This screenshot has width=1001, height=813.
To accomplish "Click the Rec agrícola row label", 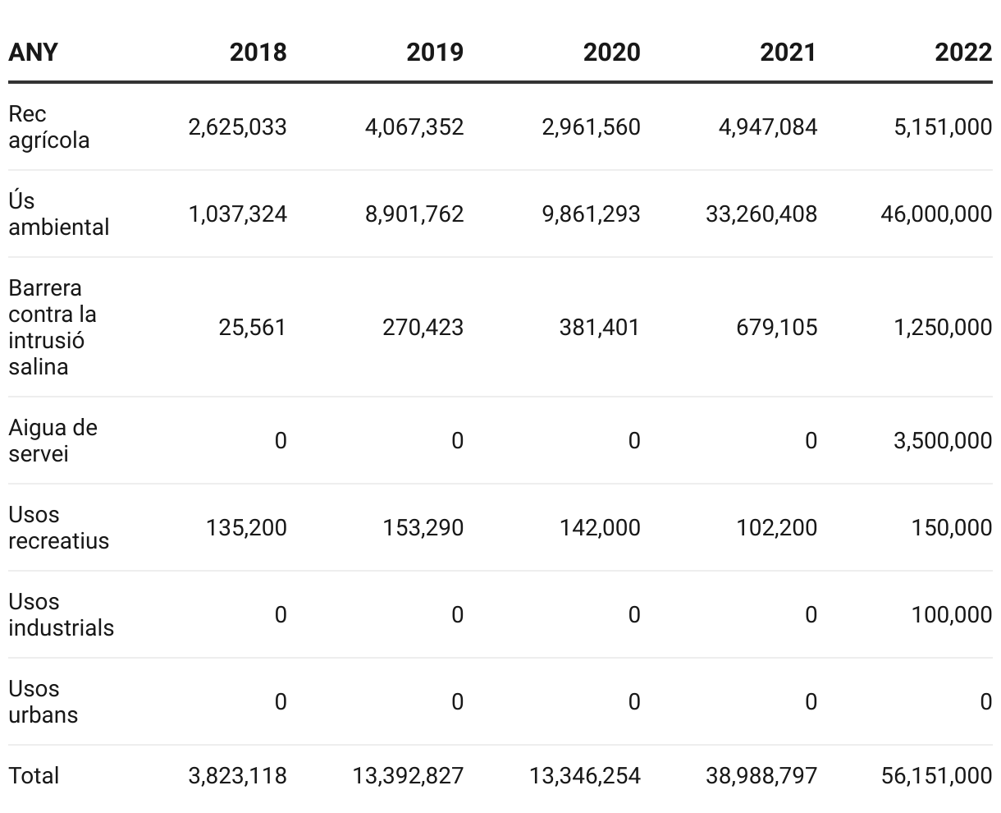I will pyautogui.click(x=48, y=126).
